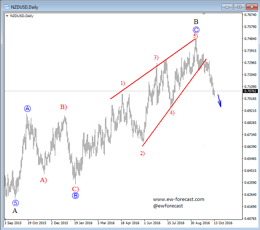This screenshot has width=260, height=230.
Task: Click the 0.76740 price scale value
Action: (x=251, y=15)
